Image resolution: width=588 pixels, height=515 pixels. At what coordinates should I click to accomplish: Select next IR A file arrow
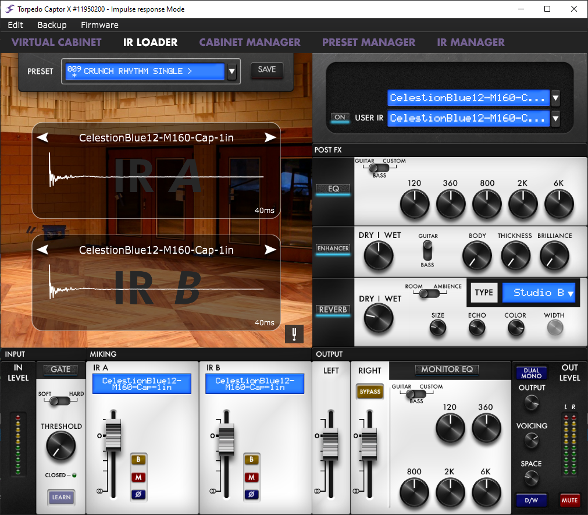(270, 137)
